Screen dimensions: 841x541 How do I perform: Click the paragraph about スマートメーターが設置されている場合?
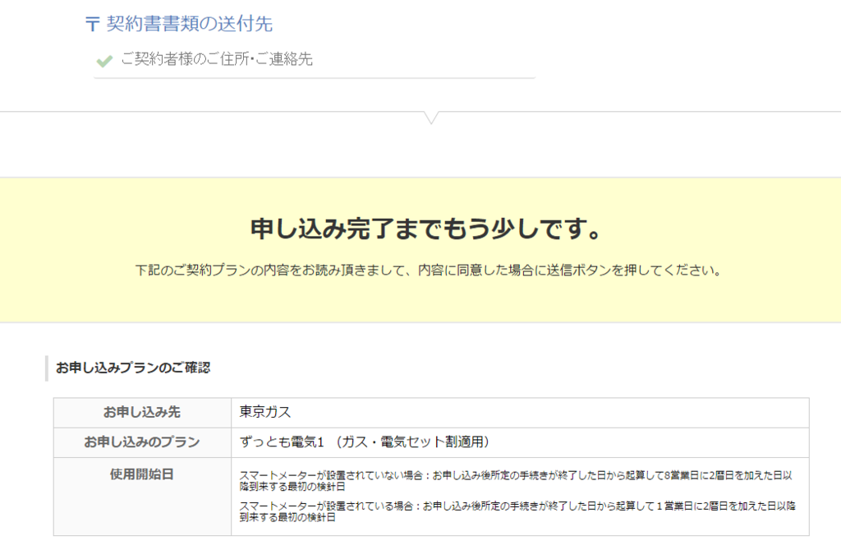[517, 511]
